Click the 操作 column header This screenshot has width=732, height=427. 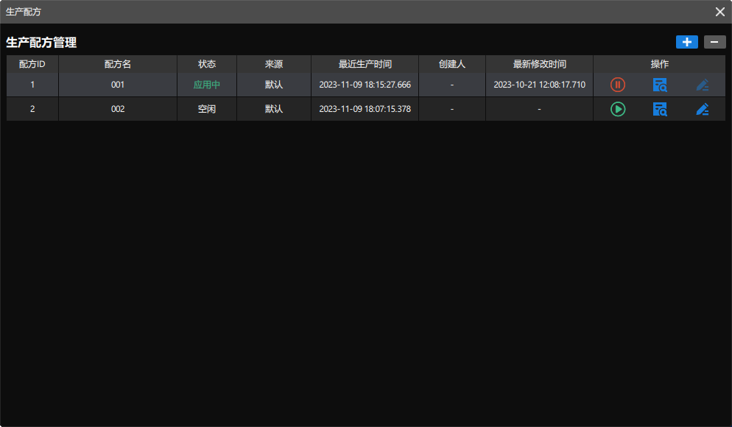(660, 64)
